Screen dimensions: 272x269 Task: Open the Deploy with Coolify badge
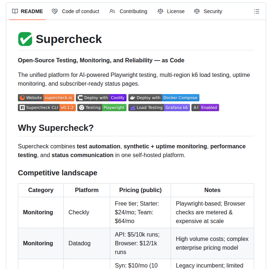point(101,98)
